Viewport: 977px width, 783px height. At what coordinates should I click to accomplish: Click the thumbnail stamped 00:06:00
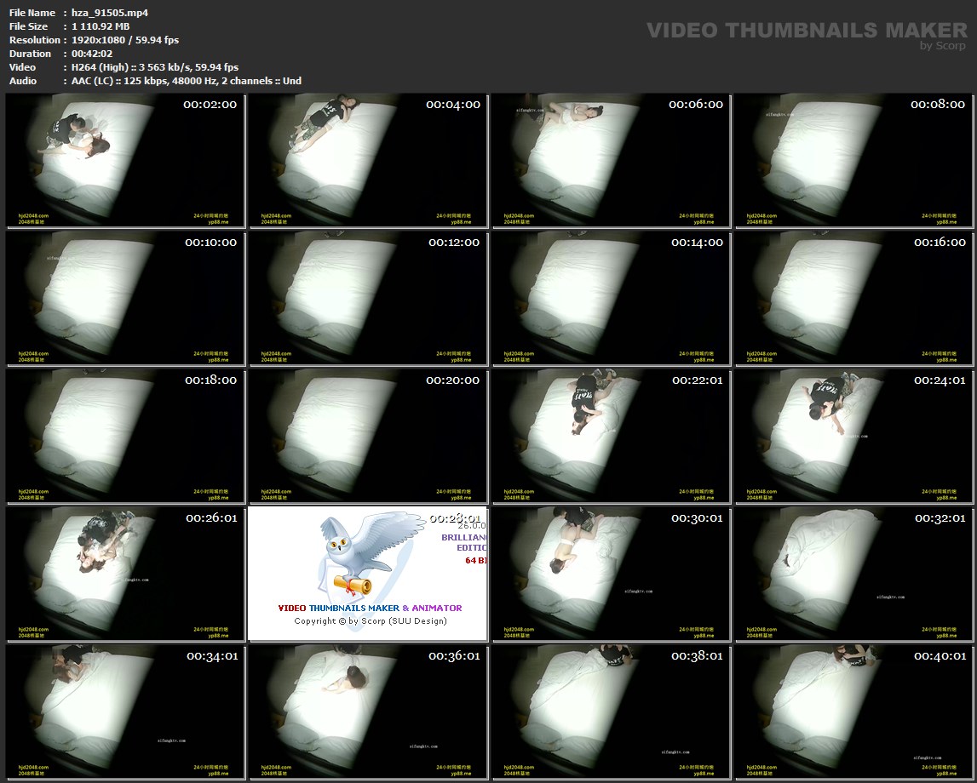611,160
